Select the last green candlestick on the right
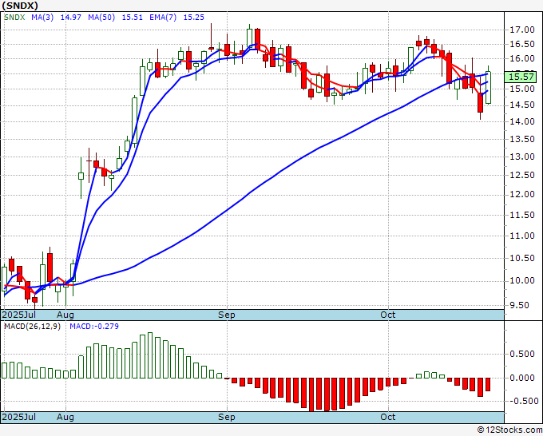 point(488,88)
